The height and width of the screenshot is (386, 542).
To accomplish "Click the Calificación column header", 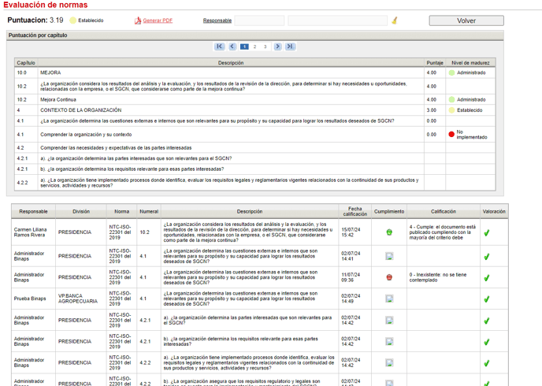I will point(444,211).
